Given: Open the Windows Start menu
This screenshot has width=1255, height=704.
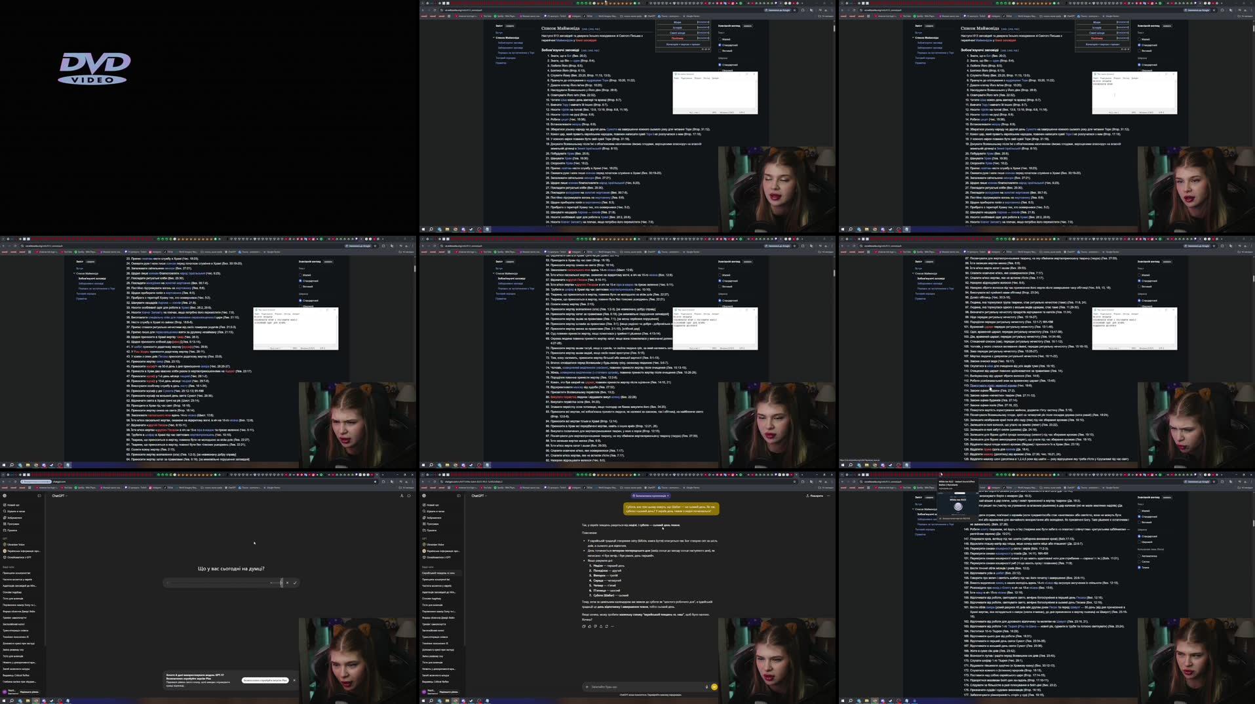Looking at the screenshot, I should point(423,701).
